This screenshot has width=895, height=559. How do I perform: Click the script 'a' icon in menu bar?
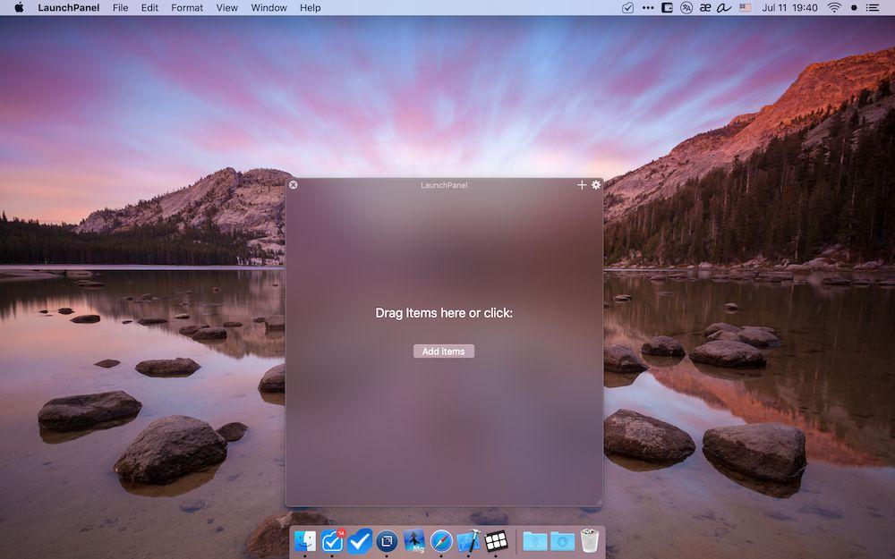click(x=724, y=8)
